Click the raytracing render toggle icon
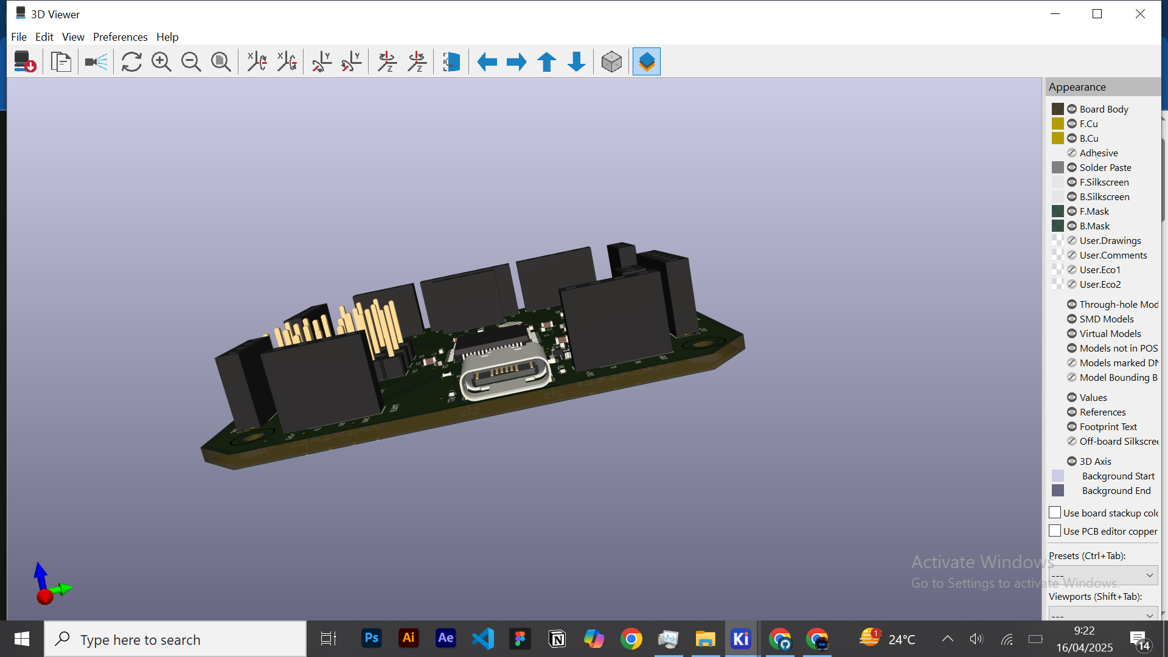This screenshot has height=657, width=1168. click(96, 61)
